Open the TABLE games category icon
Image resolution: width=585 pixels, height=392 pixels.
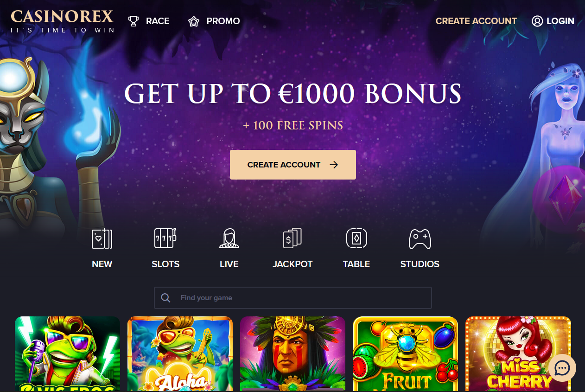coord(356,238)
